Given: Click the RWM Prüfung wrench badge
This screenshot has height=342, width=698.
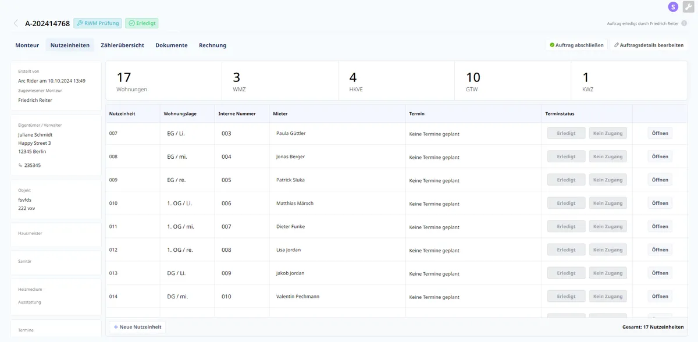Looking at the screenshot, I should pyautogui.click(x=97, y=24).
